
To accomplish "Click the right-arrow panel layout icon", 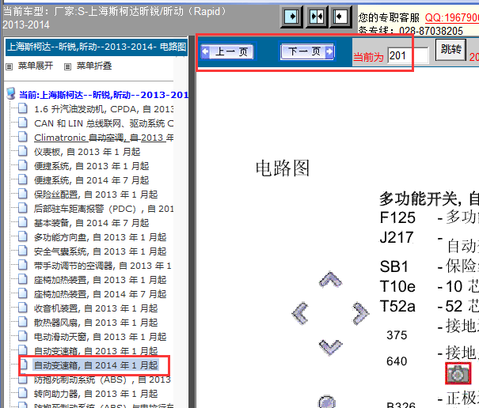I will [x=291, y=17].
